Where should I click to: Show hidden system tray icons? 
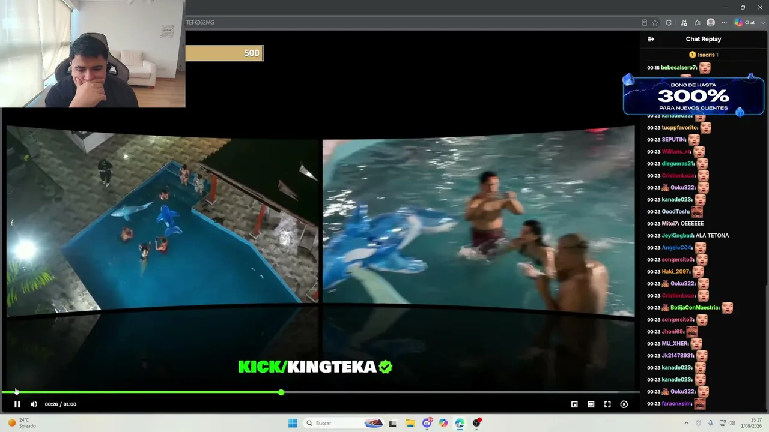687,423
